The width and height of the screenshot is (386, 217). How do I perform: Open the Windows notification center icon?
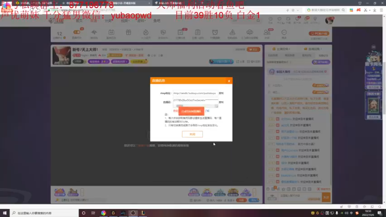[380, 213]
